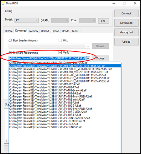Select TV-100-1-noNAND-A2.elf from the list

[65, 109]
